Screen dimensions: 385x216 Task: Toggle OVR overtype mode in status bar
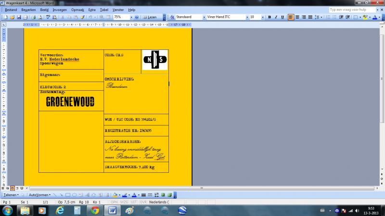click(x=143, y=202)
